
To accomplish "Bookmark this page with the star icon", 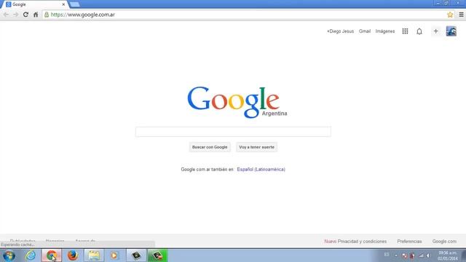I will click(450, 15).
